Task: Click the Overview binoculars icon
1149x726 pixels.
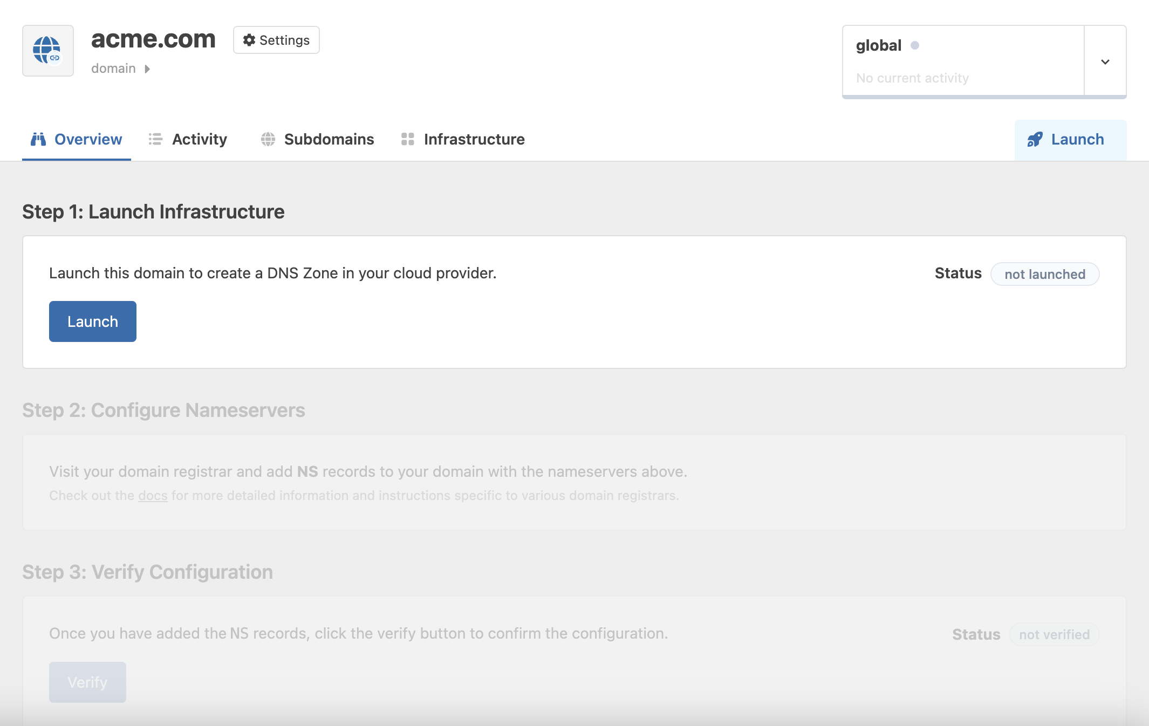Action: [38, 140]
